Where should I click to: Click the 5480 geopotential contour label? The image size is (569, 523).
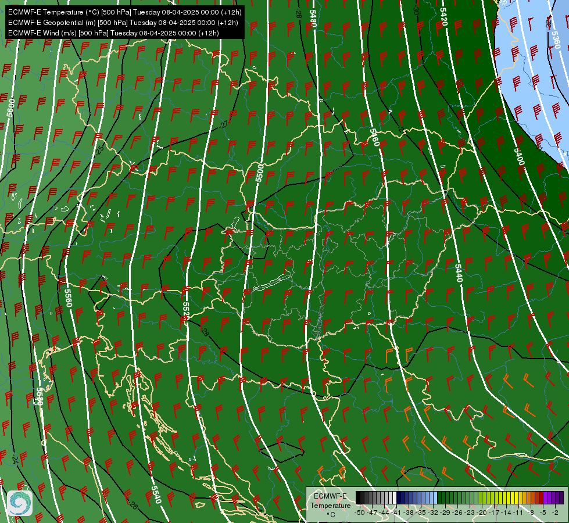pyautogui.click(x=313, y=19)
